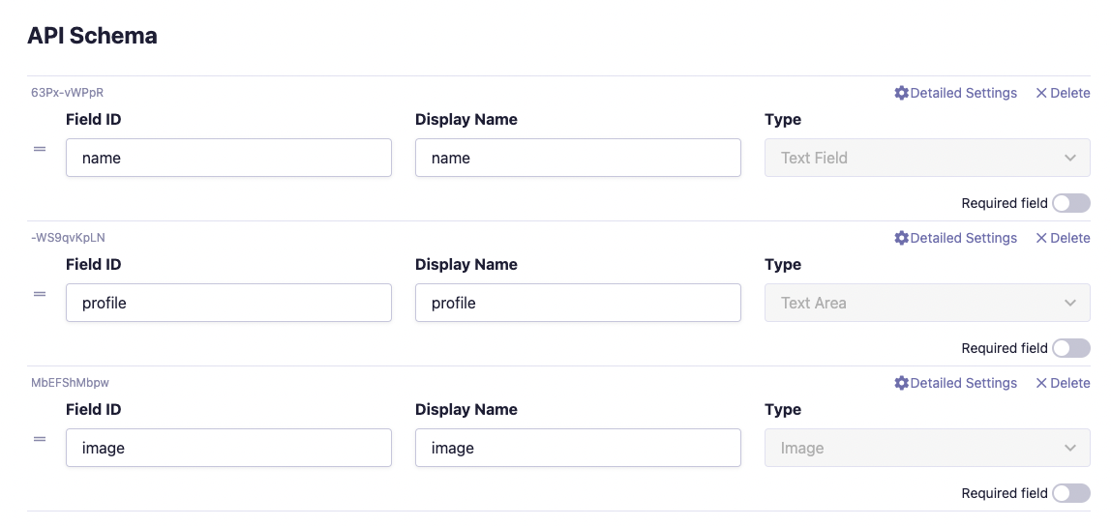Click the X icon to delete the profile field
The width and height of the screenshot is (1111, 526).
[1041, 238]
